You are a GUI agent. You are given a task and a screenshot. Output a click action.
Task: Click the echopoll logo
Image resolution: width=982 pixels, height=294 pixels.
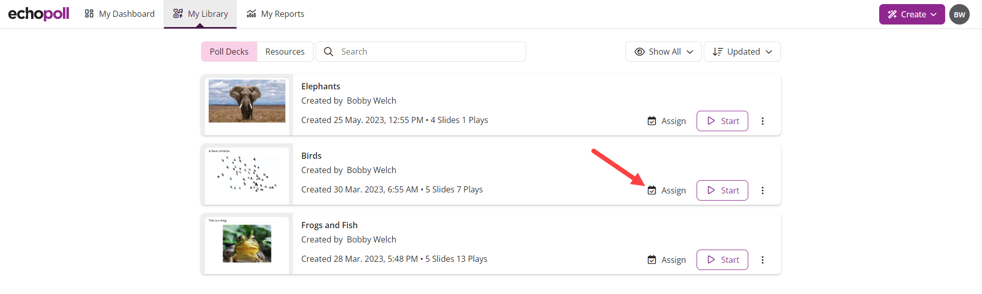[x=39, y=14]
